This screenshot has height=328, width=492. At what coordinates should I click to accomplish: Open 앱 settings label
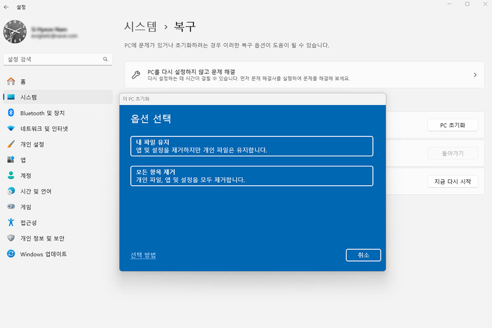[x=23, y=160]
